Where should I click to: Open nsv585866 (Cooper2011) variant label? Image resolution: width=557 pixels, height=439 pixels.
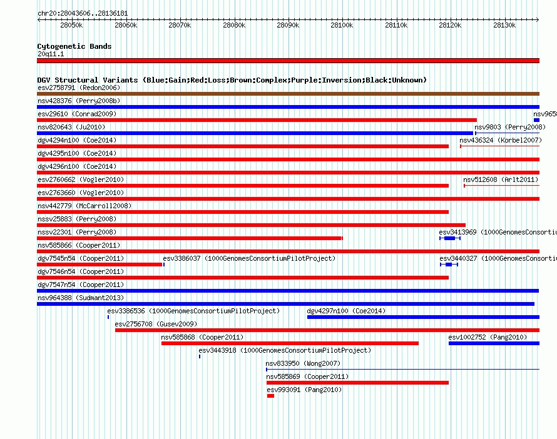(79, 245)
